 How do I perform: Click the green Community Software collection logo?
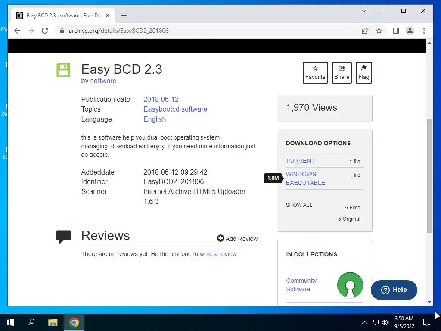(350, 285)
